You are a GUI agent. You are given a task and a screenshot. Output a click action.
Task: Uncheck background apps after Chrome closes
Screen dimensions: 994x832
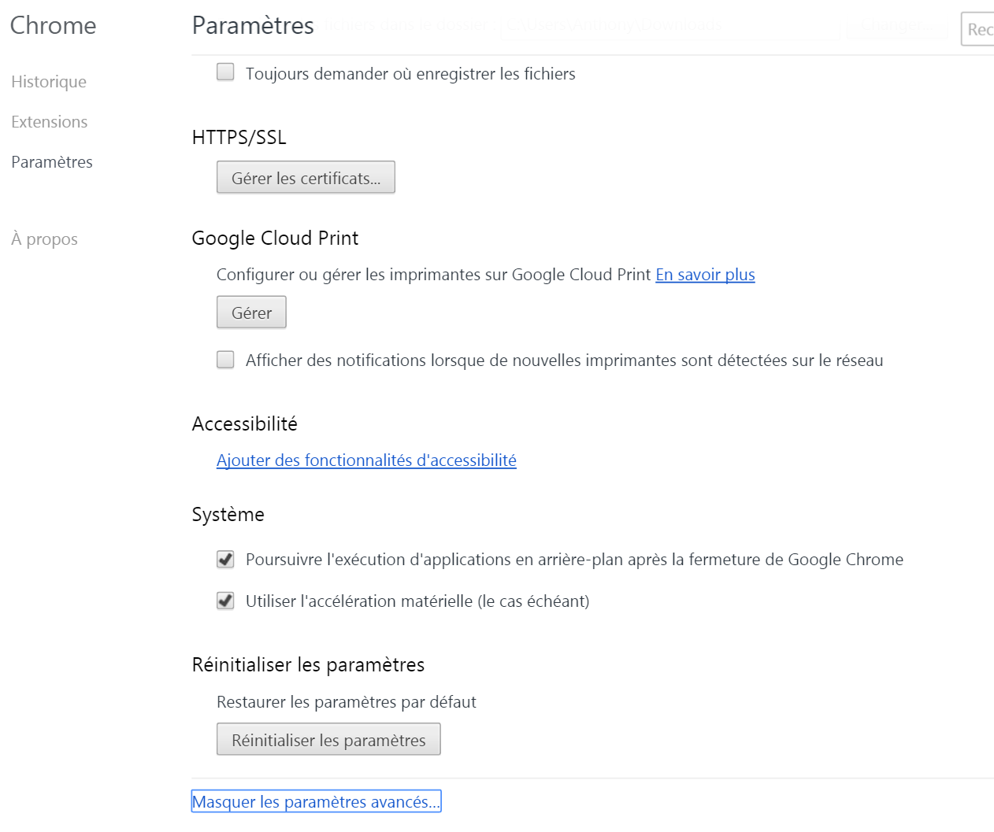[226, 559]
